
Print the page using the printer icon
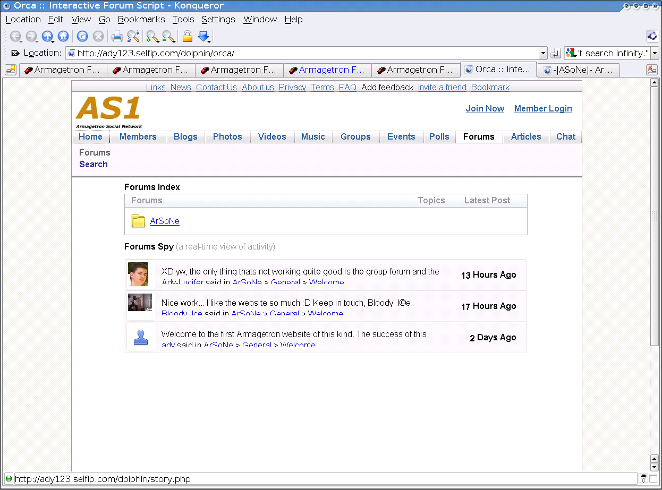[x=117, y=36]
